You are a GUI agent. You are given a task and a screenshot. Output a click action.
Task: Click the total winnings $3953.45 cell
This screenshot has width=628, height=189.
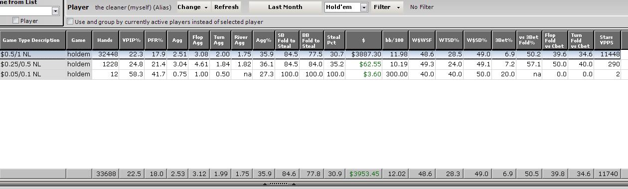(364, 174)
